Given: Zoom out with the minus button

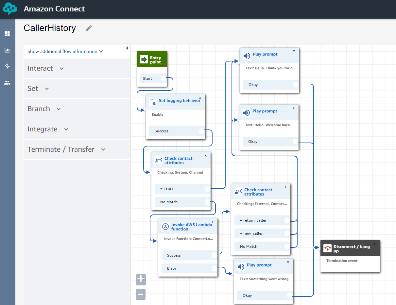Looking at the screenshot, I should (x=141, y=294).
